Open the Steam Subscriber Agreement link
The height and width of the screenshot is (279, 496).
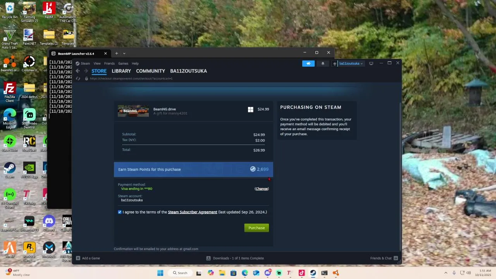(x=193, y=212)
